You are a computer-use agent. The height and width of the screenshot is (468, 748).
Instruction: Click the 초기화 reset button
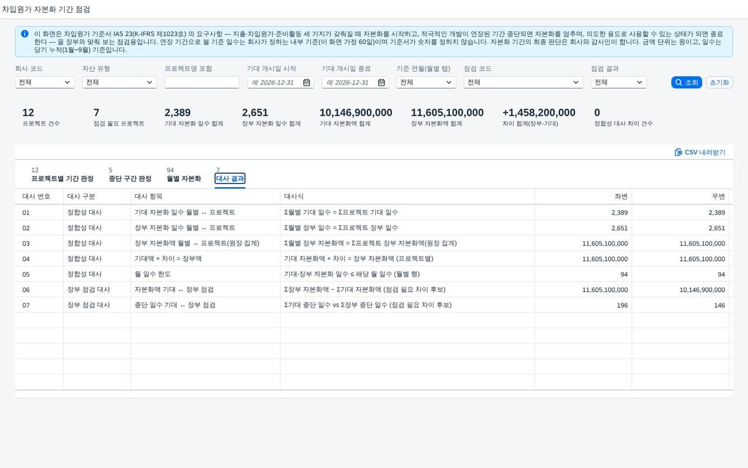[719, 82]
